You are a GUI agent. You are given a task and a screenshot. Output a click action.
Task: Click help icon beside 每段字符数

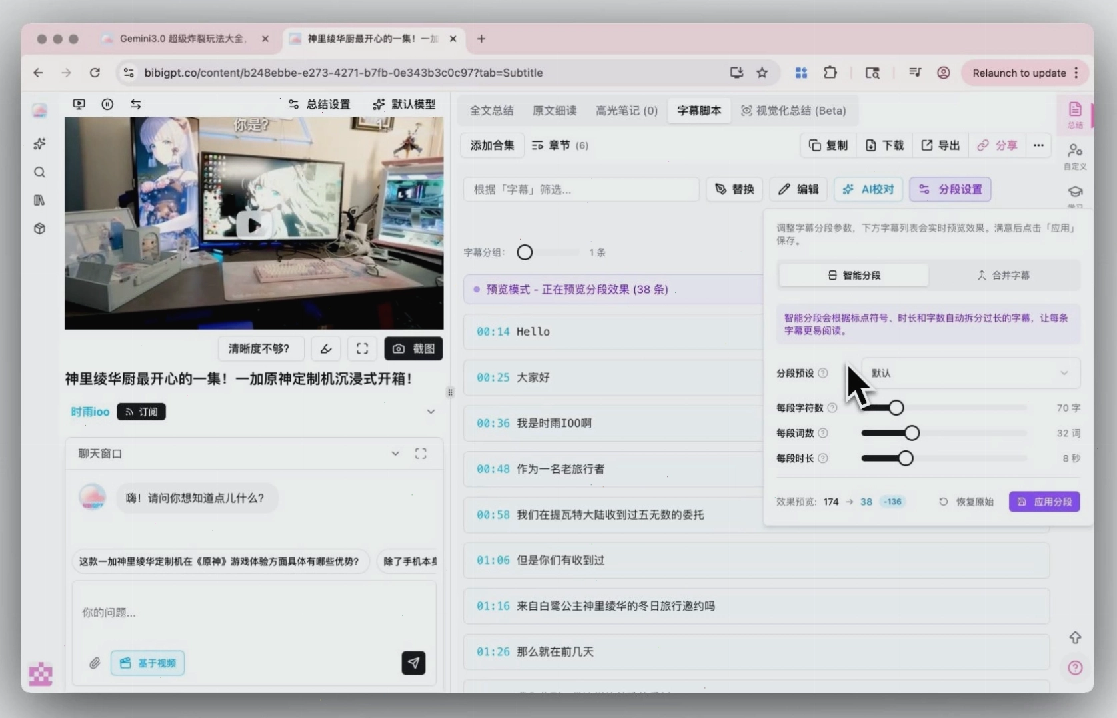point(832,408)
